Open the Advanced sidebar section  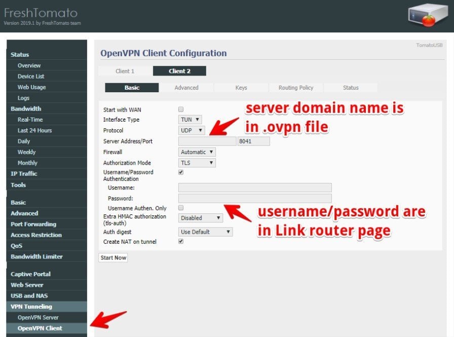[x=47, y=213]
